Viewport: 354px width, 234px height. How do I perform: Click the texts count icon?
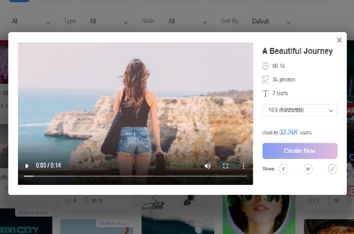[x=266, y=94]
